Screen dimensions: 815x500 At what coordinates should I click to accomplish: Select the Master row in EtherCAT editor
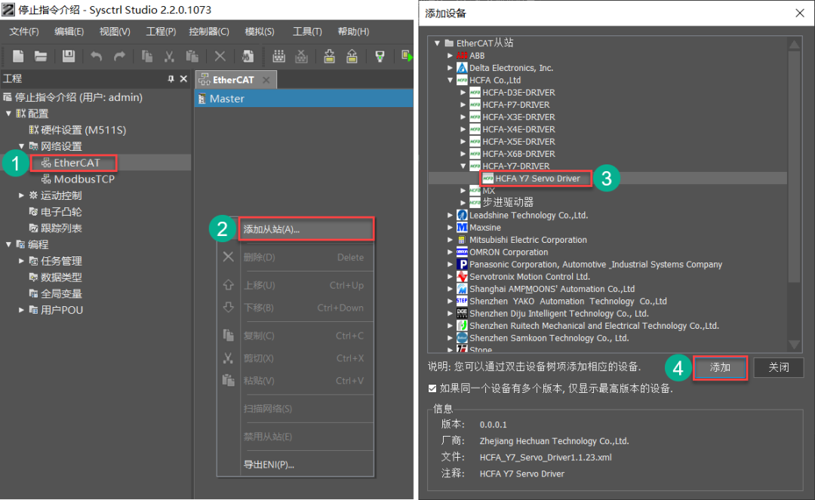click(x=304, y=99)
